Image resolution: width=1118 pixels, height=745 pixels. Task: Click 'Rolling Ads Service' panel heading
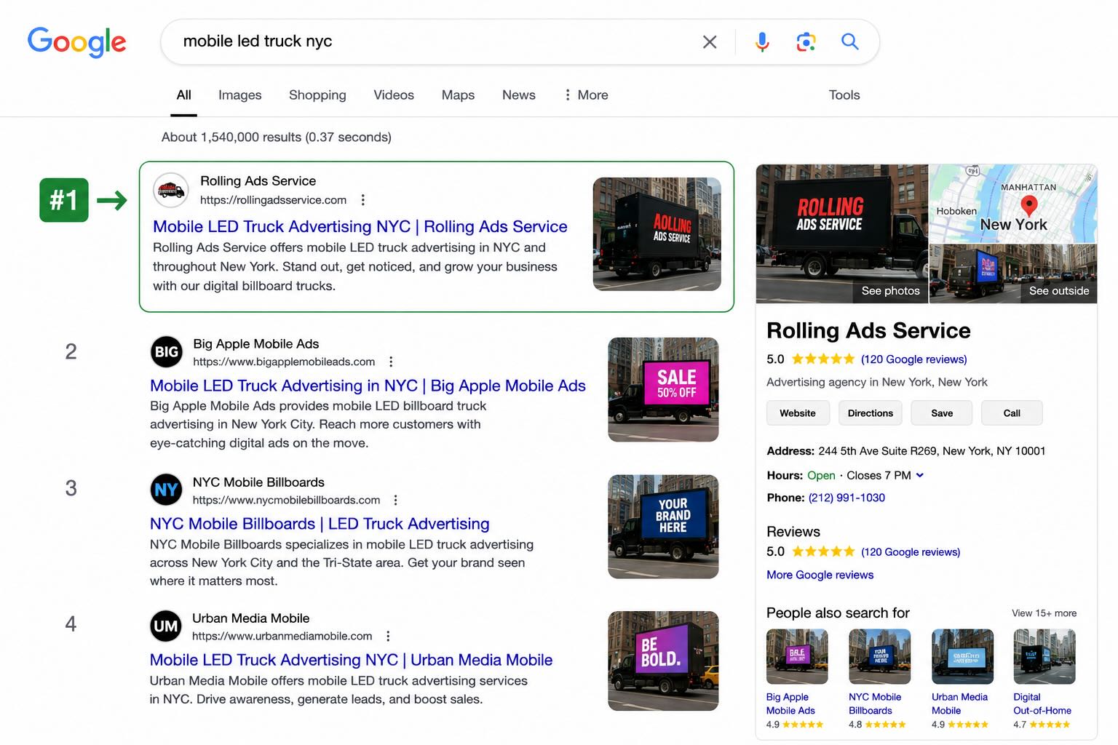[868, 330]
